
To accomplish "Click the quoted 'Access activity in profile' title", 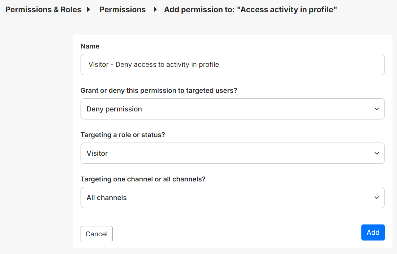I will pyautogui.click(x=287, y=10).
